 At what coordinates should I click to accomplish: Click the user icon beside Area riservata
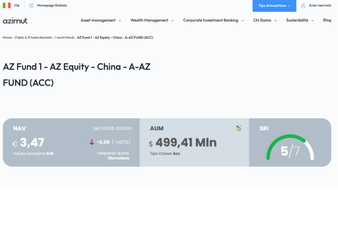click(x=303, y=6)
